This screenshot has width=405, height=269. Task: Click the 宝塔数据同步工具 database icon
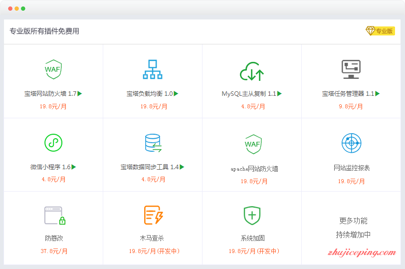(153, 143)
